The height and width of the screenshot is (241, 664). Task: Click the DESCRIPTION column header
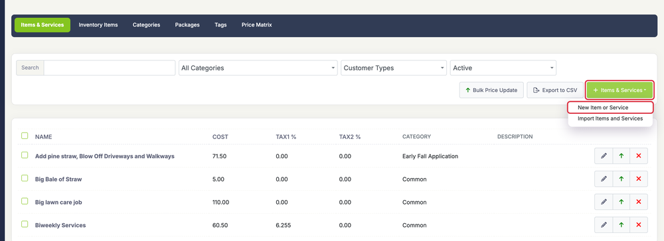pyautogui.click(x=515, y=137)
